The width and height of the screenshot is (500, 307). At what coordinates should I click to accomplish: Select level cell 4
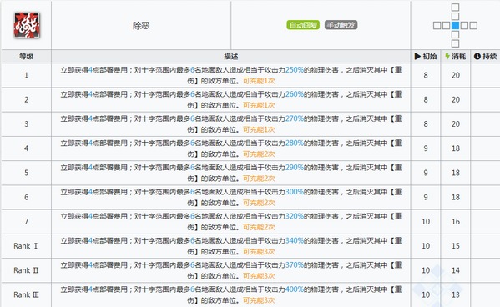pos(26,148)
